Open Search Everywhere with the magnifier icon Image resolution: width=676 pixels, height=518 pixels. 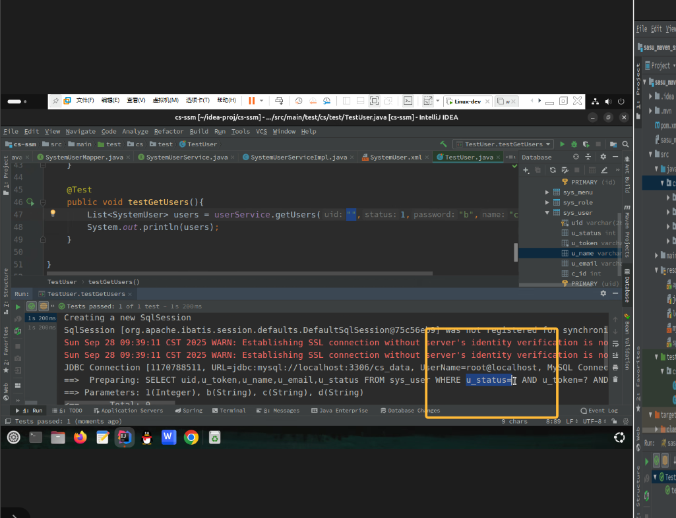624,144
